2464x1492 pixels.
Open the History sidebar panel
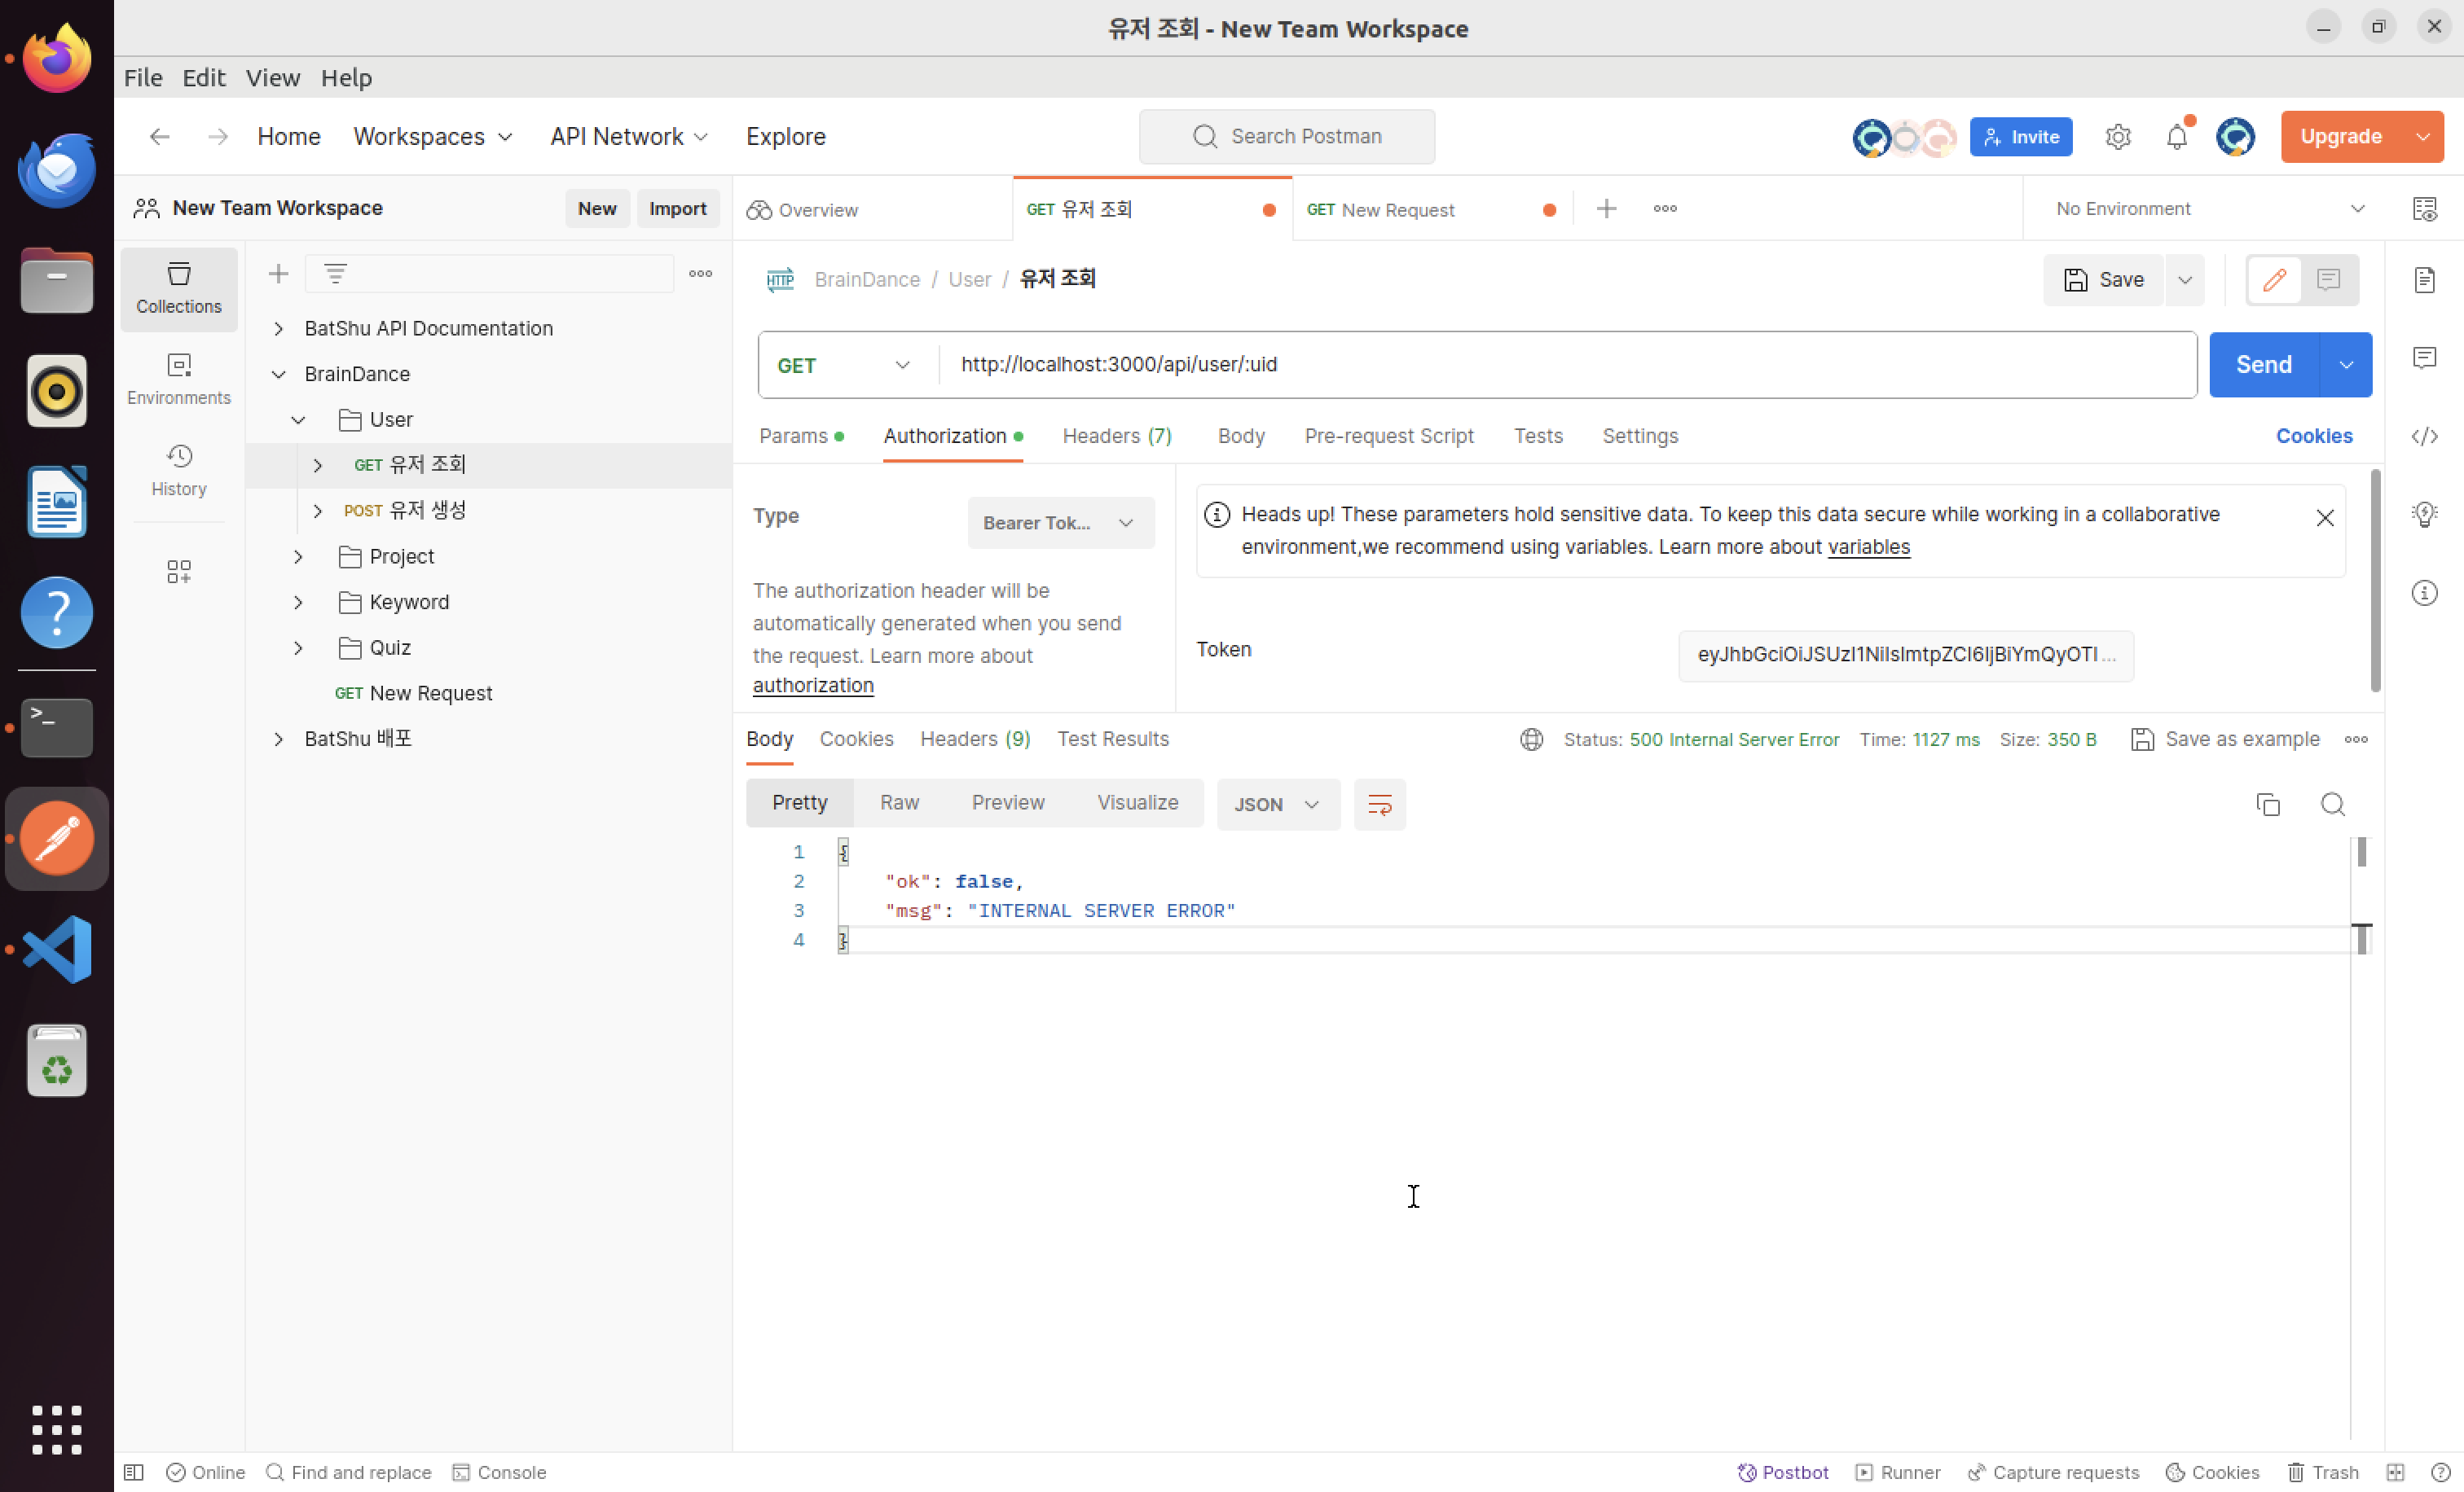[179, 470]
